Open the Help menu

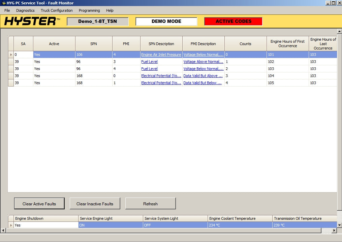pyautogui.click(x=110, y=10)
